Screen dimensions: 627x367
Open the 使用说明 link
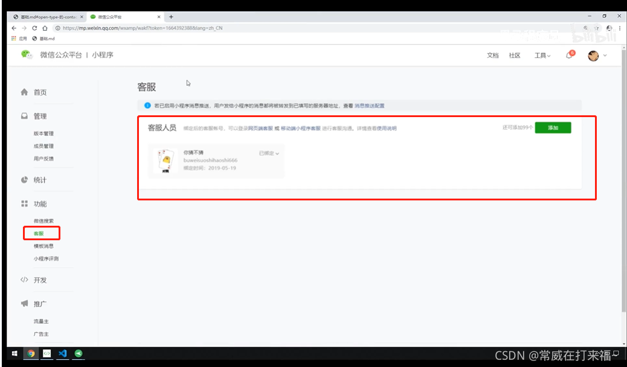pos(387,129)
